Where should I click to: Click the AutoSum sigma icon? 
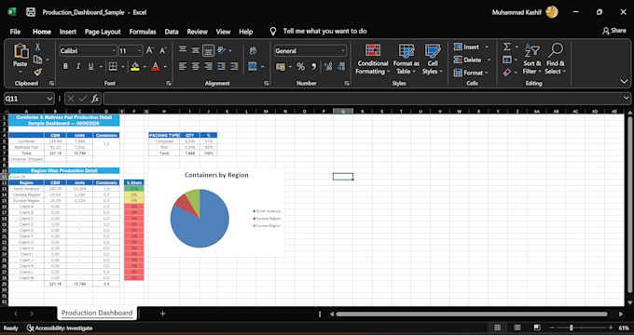coord(507,47)
